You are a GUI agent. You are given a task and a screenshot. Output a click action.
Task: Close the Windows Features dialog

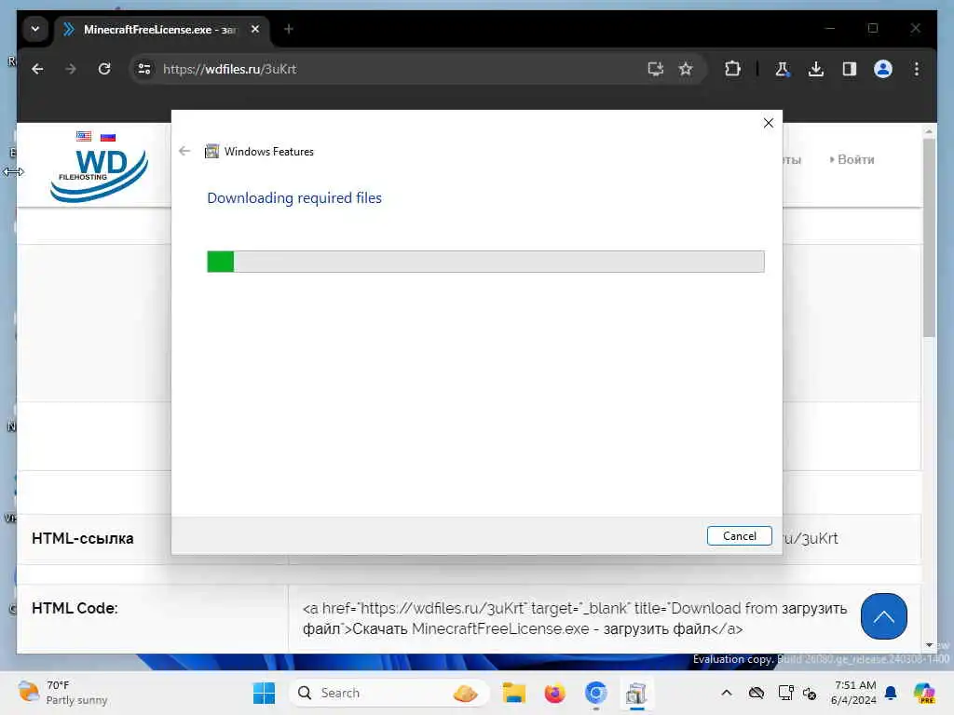tap(769, 124)
